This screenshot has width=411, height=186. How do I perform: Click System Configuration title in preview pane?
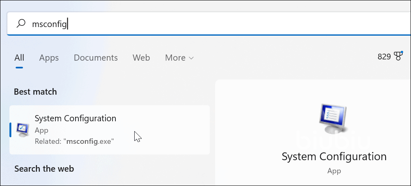pos(334,157)
